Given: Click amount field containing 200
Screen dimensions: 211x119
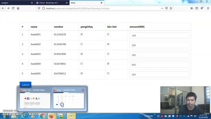Looking at the screenshot, I should pyautogui.click(x=159, y=45).
